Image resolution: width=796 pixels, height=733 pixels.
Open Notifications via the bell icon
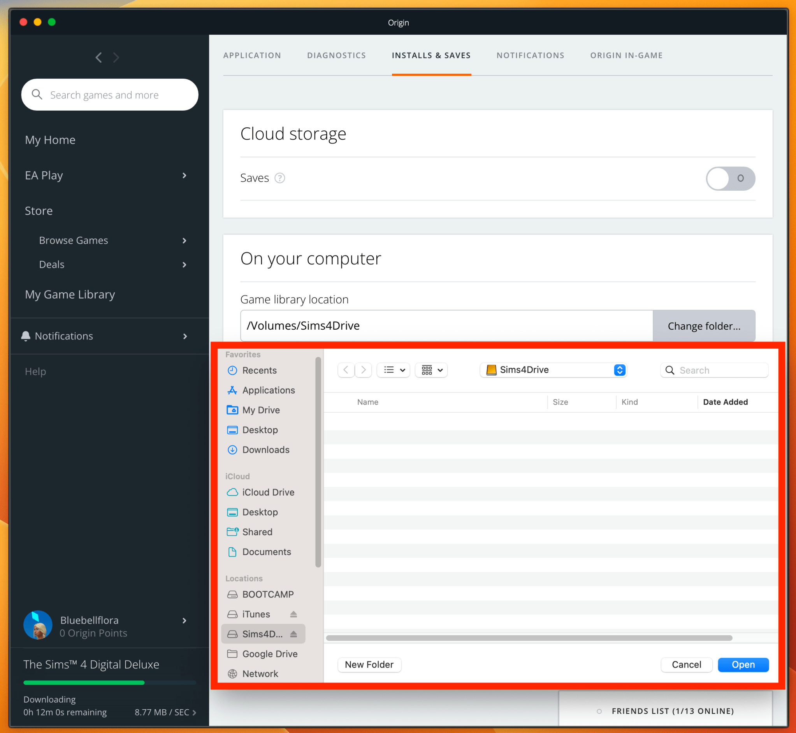(25, 336)
